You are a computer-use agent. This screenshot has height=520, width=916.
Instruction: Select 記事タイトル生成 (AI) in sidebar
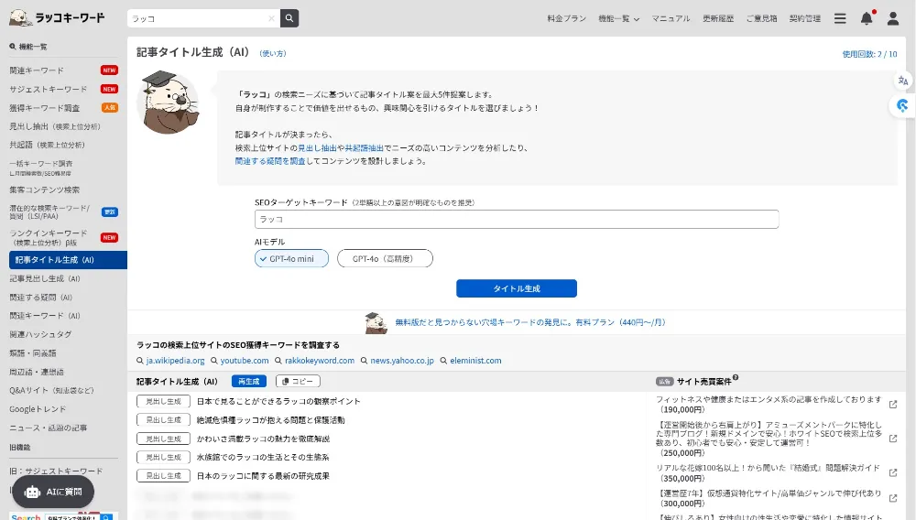[68, 260]
